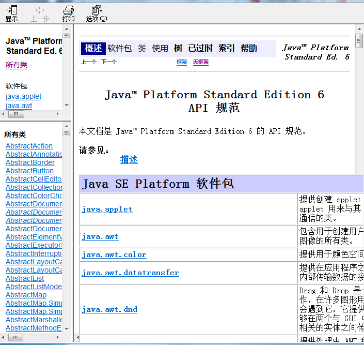Open the java.awt.datatransfer package link
This screenshot has height=345, width=364.
pos(130,273)
